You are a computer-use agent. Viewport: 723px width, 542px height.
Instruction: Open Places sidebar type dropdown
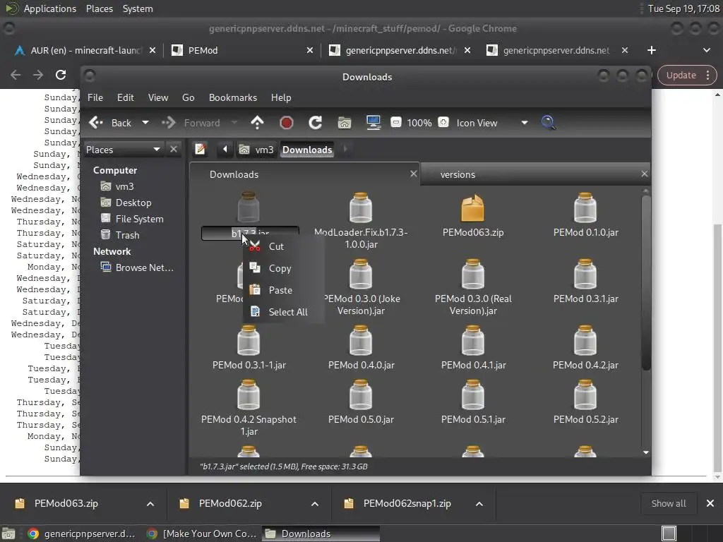(123, 150)
